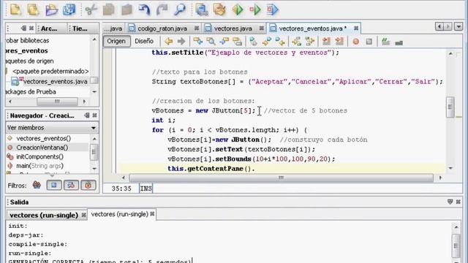Click the editor horizontal scrollbar thumb
This screenshot has width=468, height=263.
[x=281, y=178]
